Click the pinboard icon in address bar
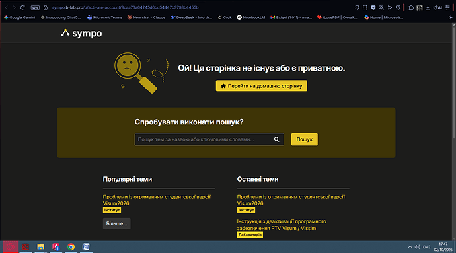Screen dimensions: 456x253 pyautogui.click(x=357, y=7)
